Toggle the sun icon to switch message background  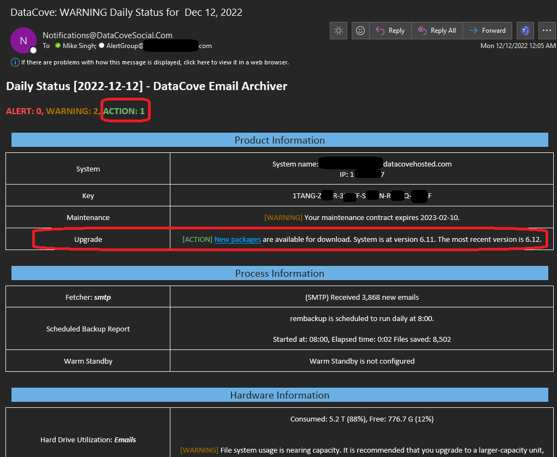(339, 31)
